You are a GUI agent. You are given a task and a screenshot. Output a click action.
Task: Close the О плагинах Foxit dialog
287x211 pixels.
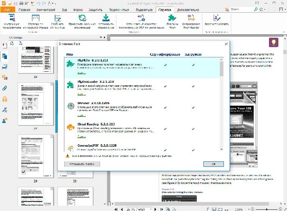pos(226,44)
